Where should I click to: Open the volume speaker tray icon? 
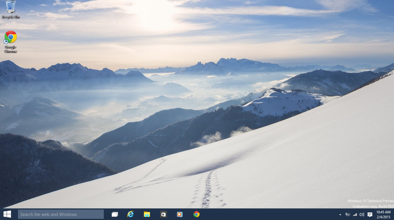click(x=362, y=214)
